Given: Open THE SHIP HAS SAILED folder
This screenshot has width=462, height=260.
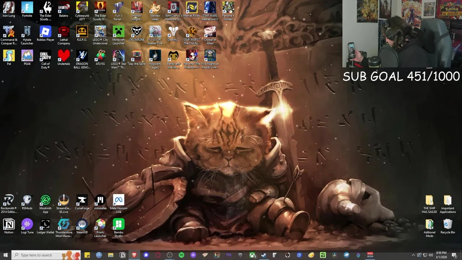Looking at the screenshot, I should pos(430,204).
